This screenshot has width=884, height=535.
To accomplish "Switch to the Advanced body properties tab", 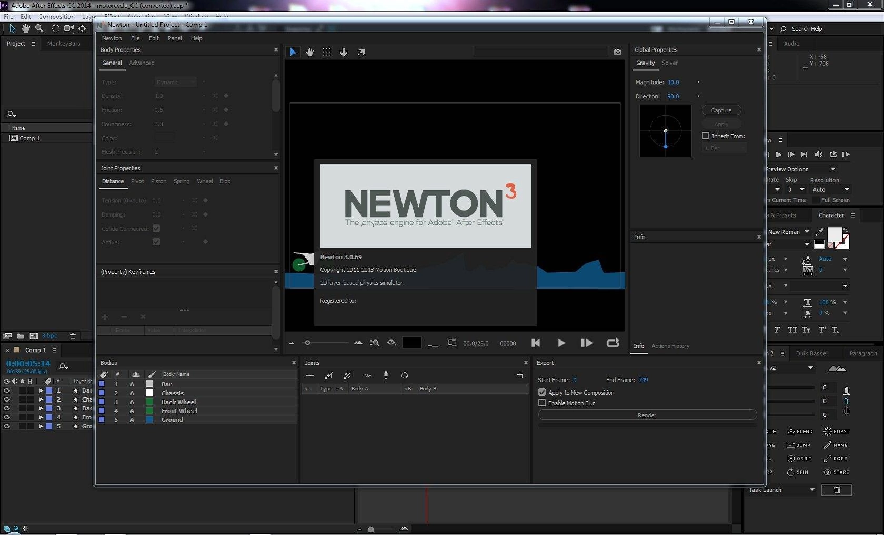I will pos(142,63).
